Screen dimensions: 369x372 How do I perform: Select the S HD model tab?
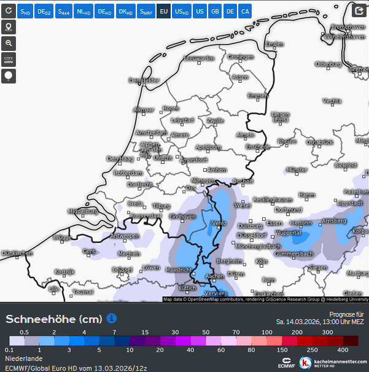(25, 11)
